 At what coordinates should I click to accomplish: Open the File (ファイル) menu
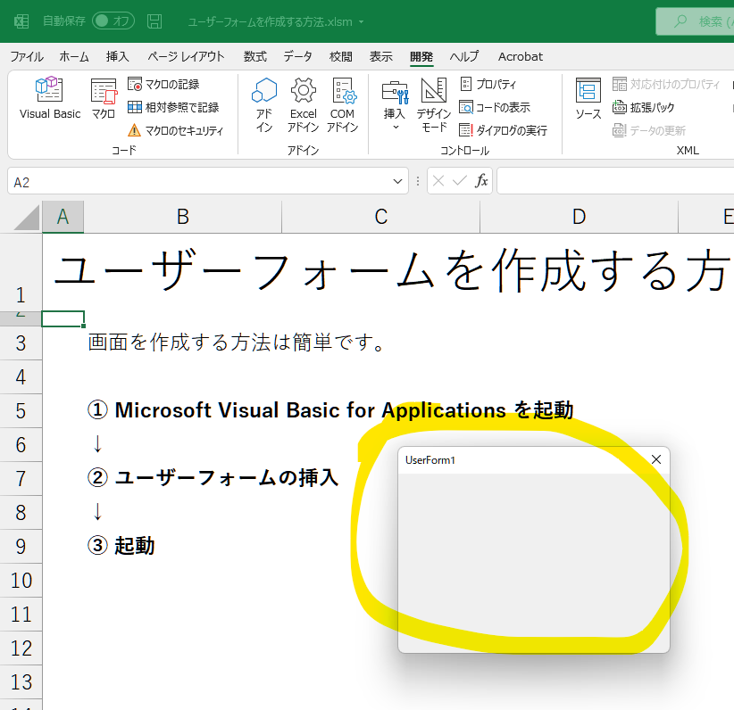[26, 56]
